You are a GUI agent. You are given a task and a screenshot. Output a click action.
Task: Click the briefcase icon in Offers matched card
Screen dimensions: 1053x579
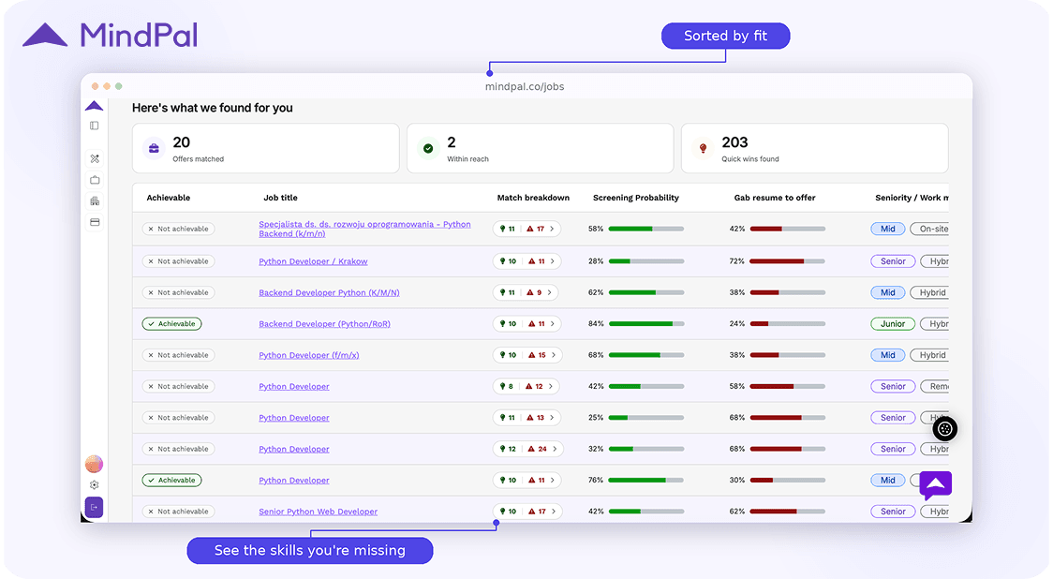[154, 148]
